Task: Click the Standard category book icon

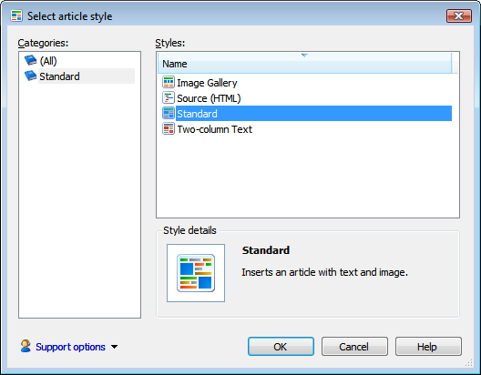Action: pos(31,76)
